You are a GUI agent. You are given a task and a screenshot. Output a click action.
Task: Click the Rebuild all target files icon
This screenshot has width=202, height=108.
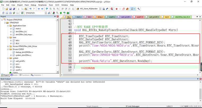click(x=10, y=13)
